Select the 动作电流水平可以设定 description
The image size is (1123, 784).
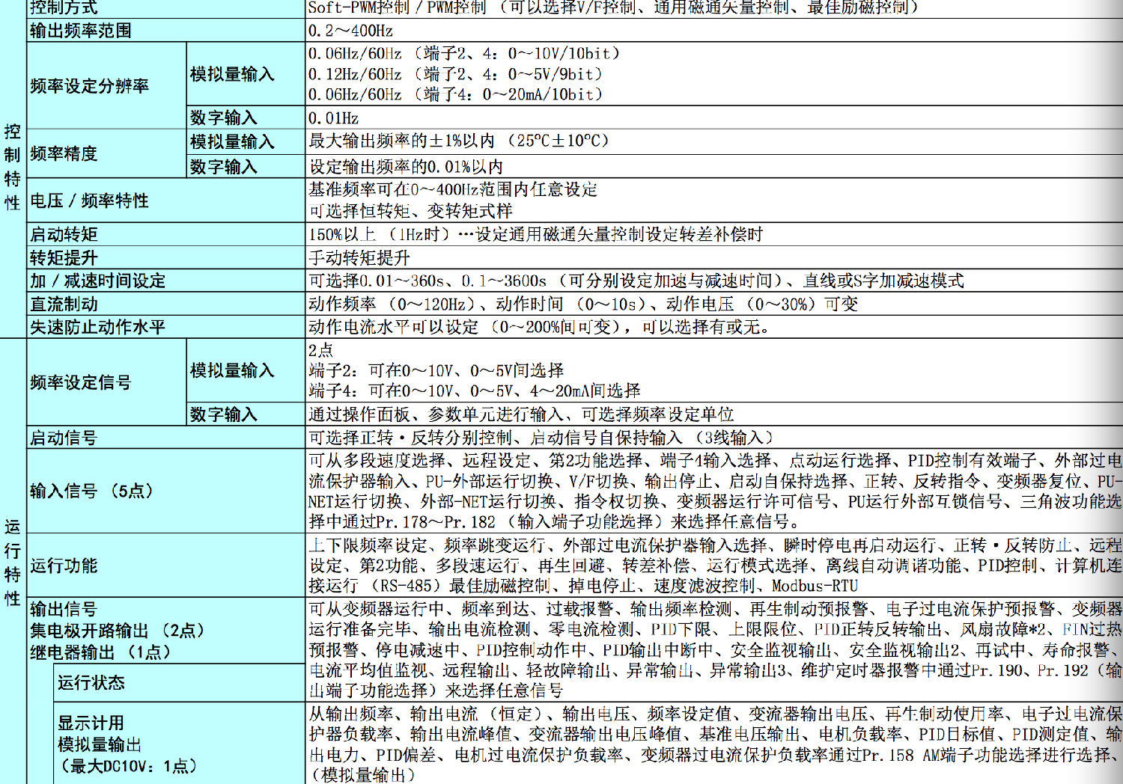[x=541, y=327]
